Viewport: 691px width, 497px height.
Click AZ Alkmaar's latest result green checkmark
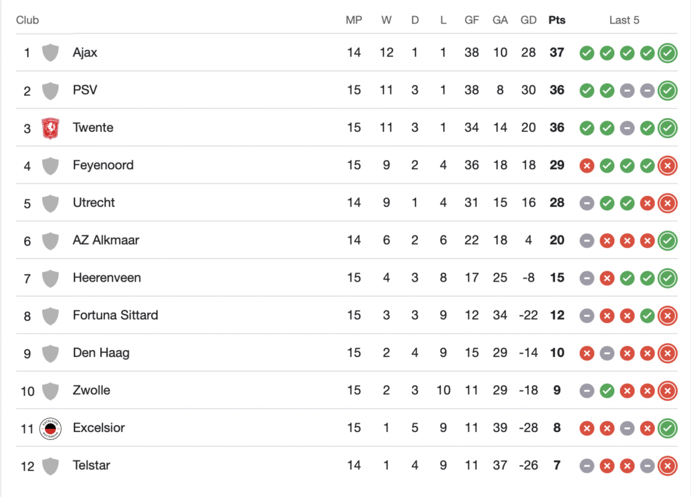tap(668, 241)
